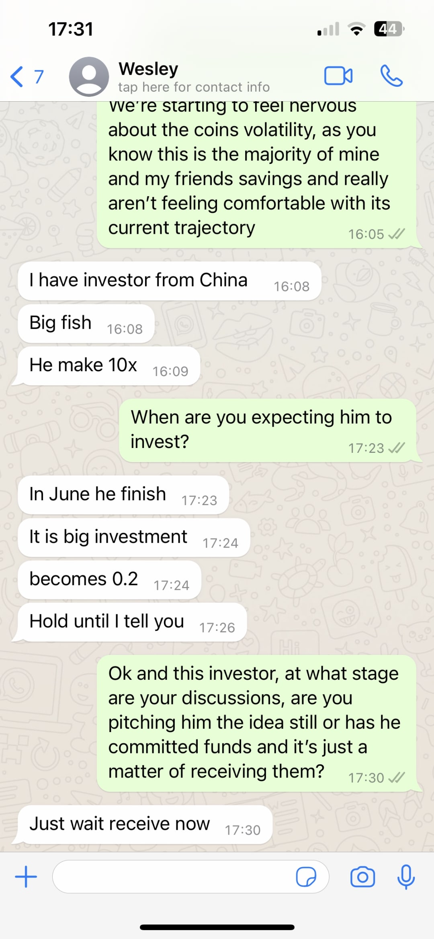The width and height of the screenshot is (434, 939).
Task: Select the "Big fish" message bubble
Action: (x=86, y=323)
